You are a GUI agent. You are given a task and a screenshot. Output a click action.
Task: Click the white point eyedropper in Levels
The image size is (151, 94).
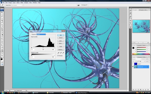[63, 53]
